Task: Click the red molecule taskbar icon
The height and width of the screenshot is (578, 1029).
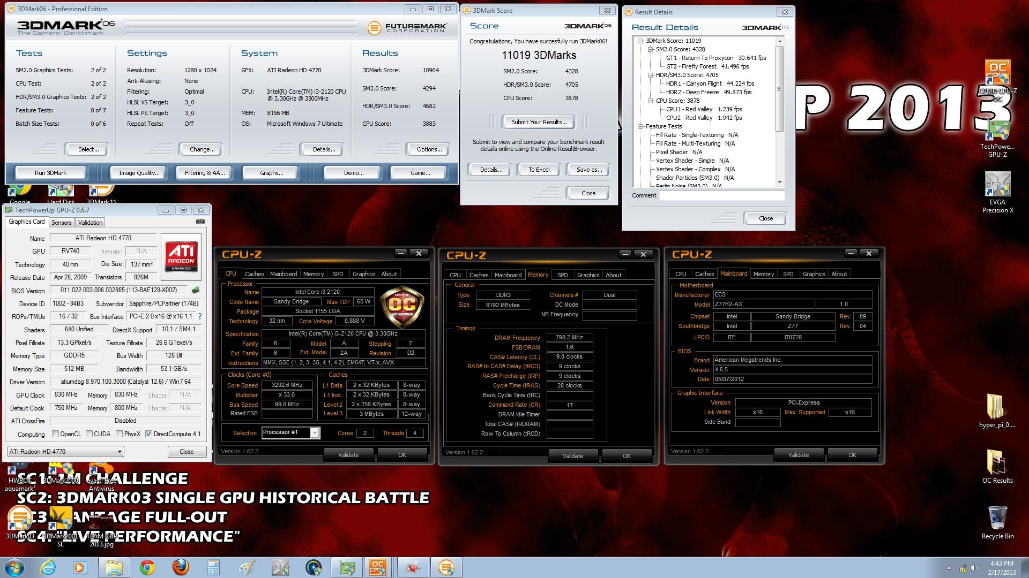Action: (413, 567)
